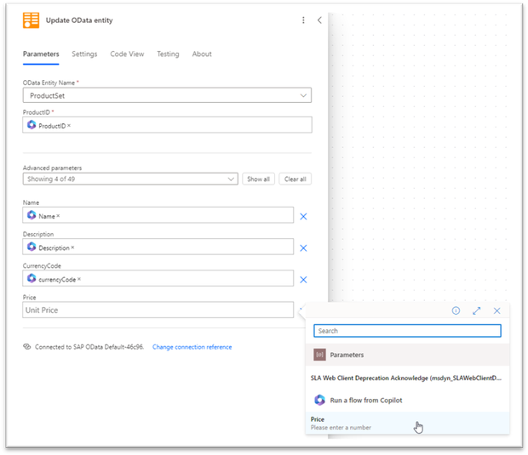Click the Copilot icon in ProductID field
The height and width of the screenshot is (455, 528).
pos(32,125)
